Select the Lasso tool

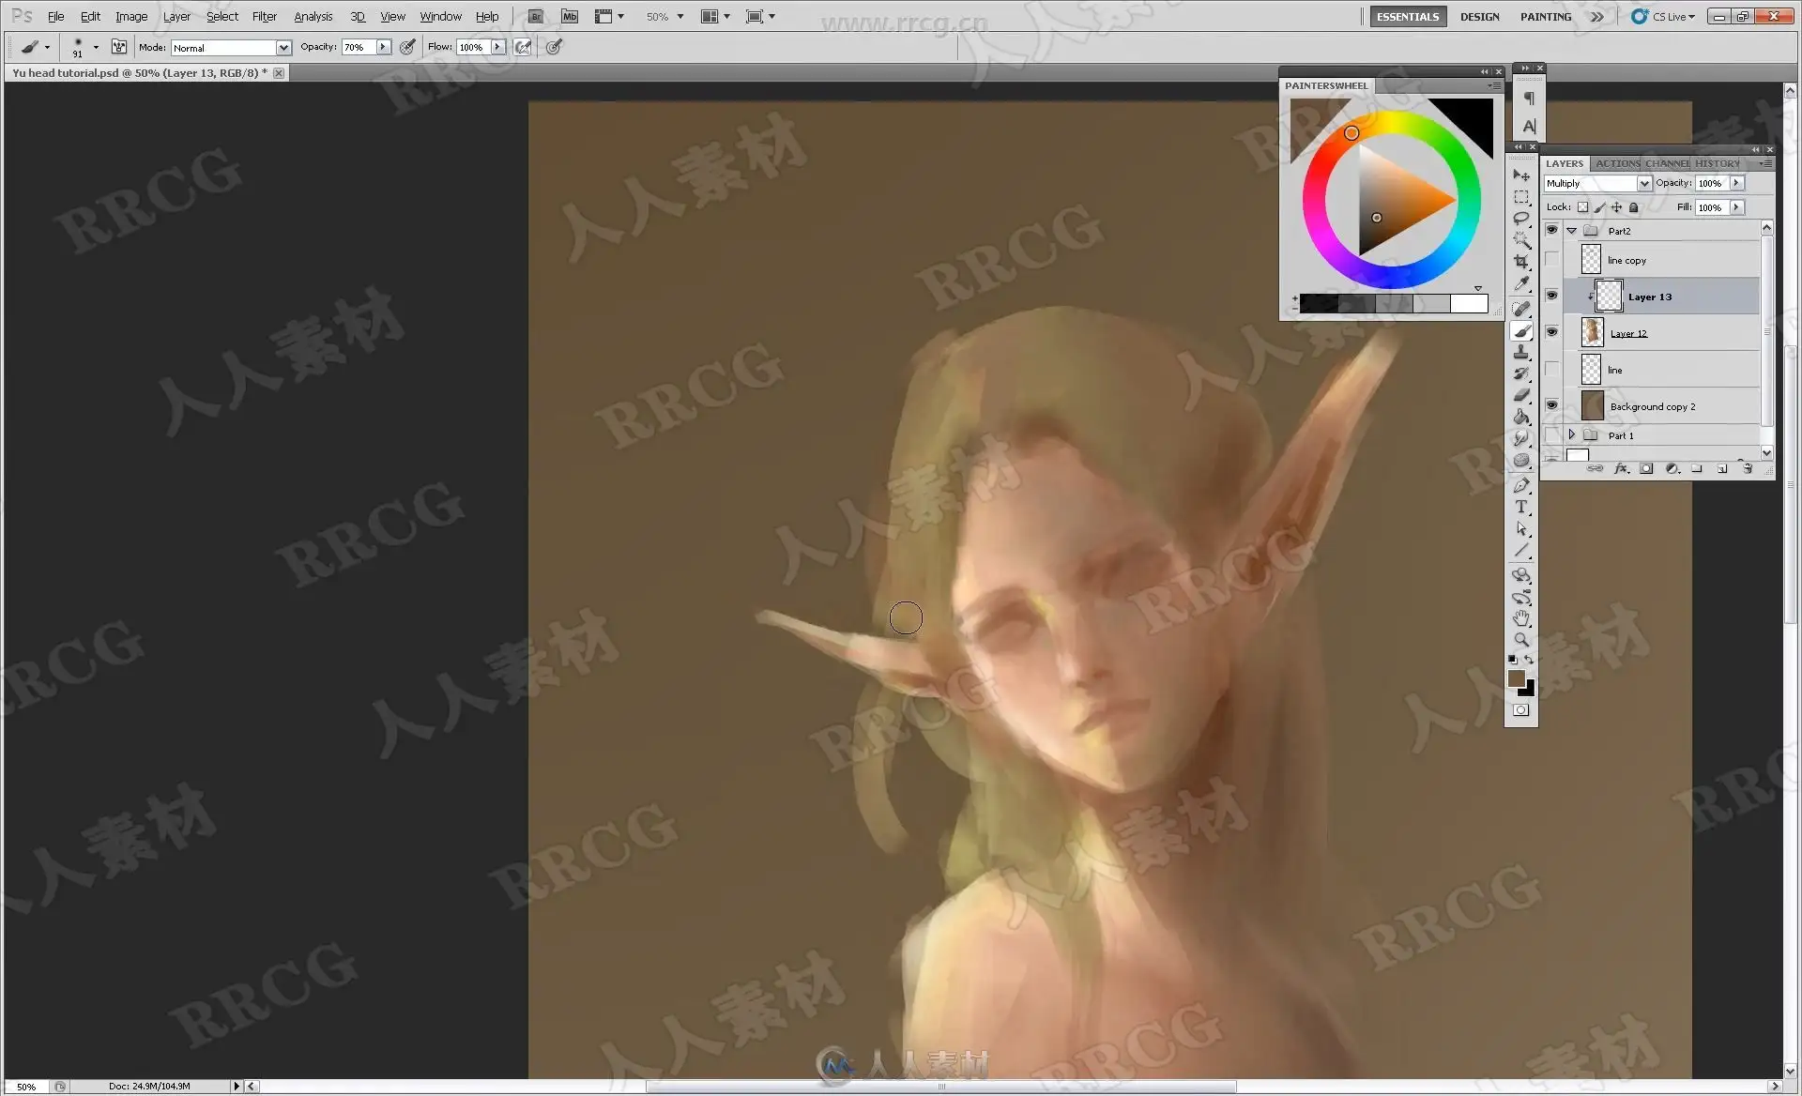click(x=1521, y=218)
